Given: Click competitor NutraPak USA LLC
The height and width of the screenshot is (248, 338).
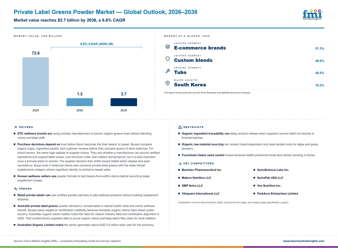Looking at the screenshot, I should coord(270,178).
